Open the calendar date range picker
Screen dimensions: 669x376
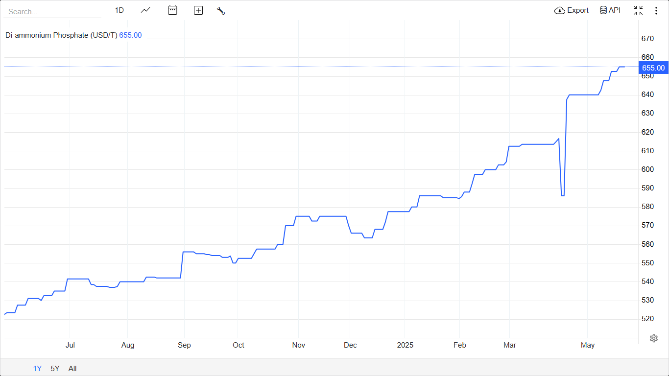(172, 10)
